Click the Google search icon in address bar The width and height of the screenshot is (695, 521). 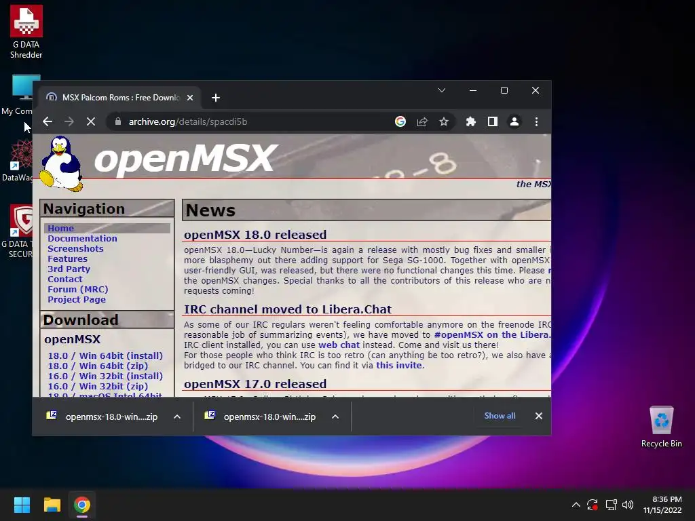click(x=400, y=121)
